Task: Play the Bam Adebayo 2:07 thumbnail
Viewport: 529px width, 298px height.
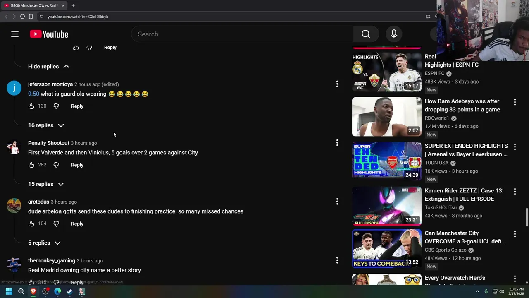Action: click(387, 117)
